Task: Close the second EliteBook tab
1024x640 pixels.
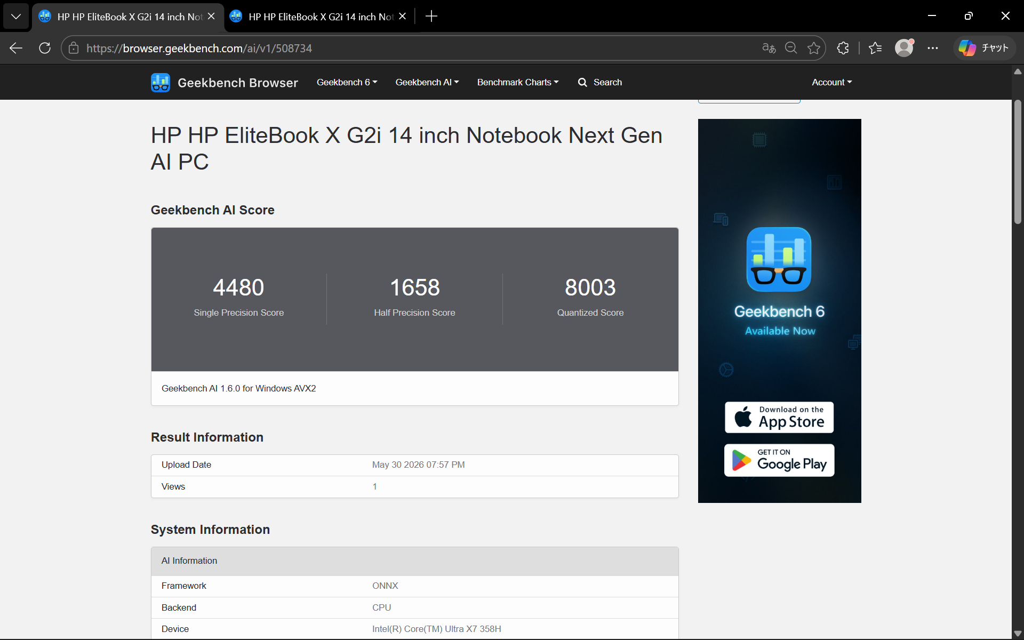Action: click(403, 17)
